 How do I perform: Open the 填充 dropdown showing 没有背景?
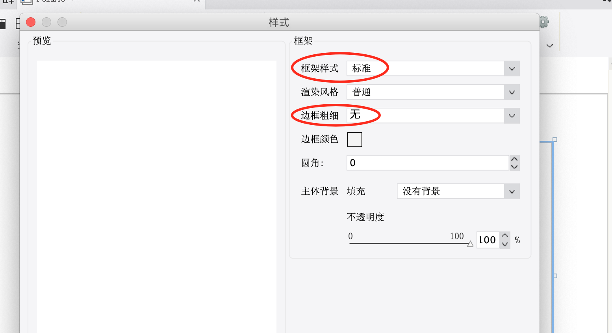click(458, 191)
